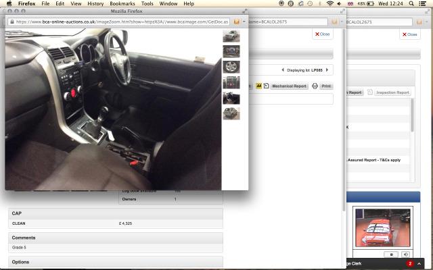
Task: Open the History menu
Action: (95, 3)
